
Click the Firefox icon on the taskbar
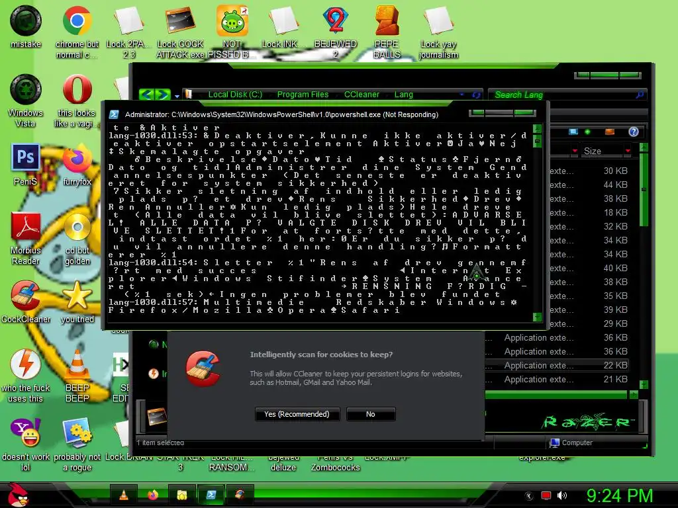click(x=153, y=495)
